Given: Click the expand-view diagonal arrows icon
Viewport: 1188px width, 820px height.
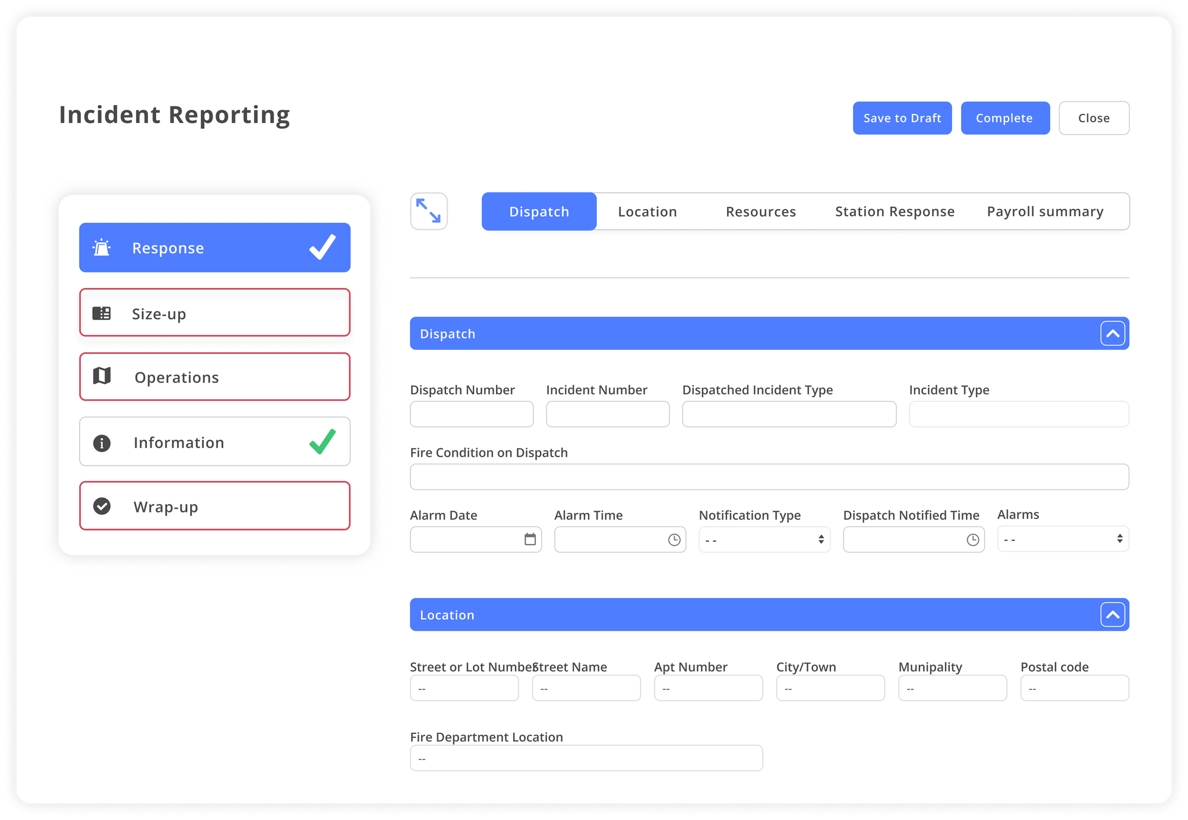Looking at the screenshot, I should pos(429,211).
